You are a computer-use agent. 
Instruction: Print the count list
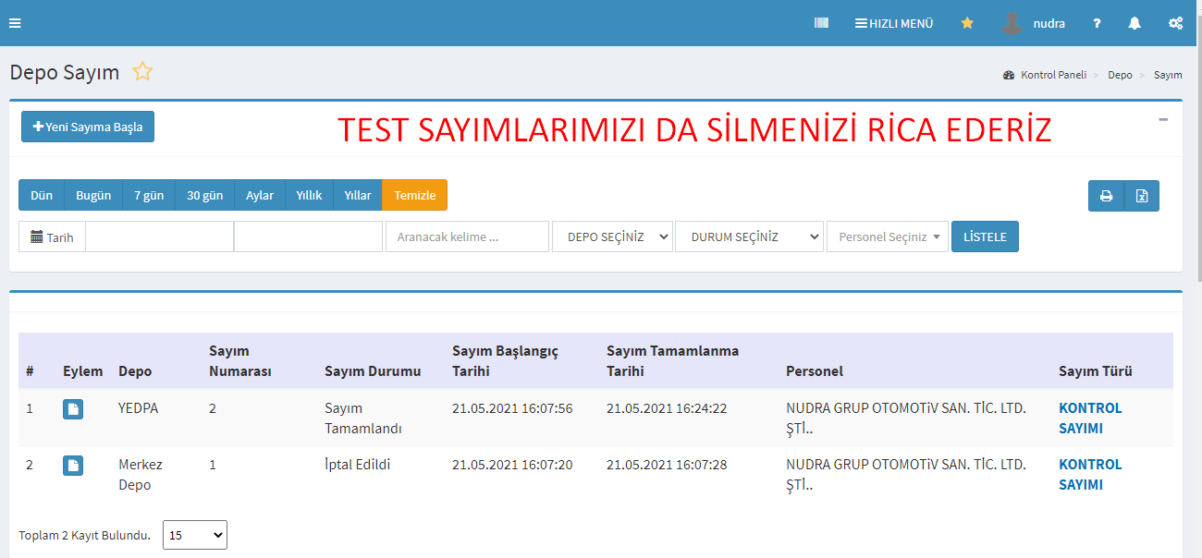coord(1106,196)
